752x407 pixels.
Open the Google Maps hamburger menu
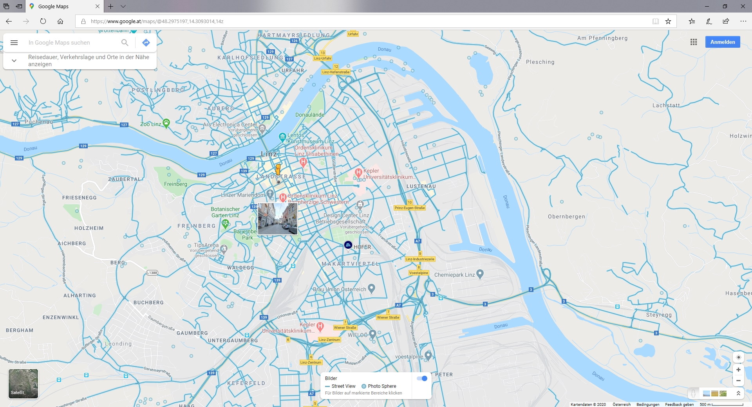pos(14,43)
